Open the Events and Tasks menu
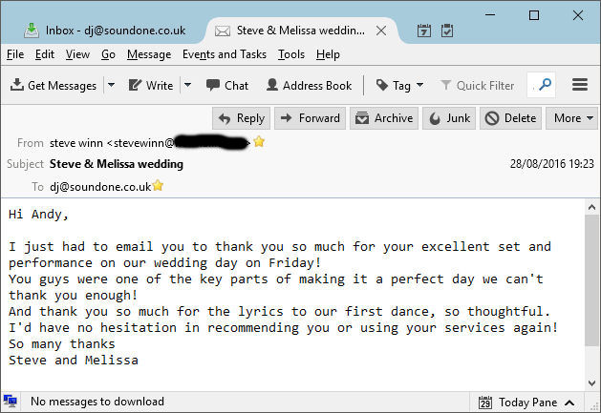 point(224,54)
